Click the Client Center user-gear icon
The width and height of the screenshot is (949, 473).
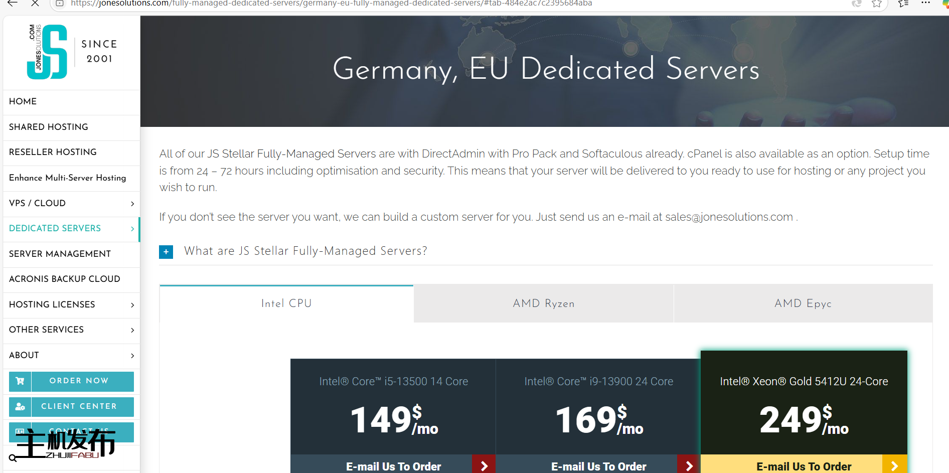pyautogui.click(x=20, y=407)
